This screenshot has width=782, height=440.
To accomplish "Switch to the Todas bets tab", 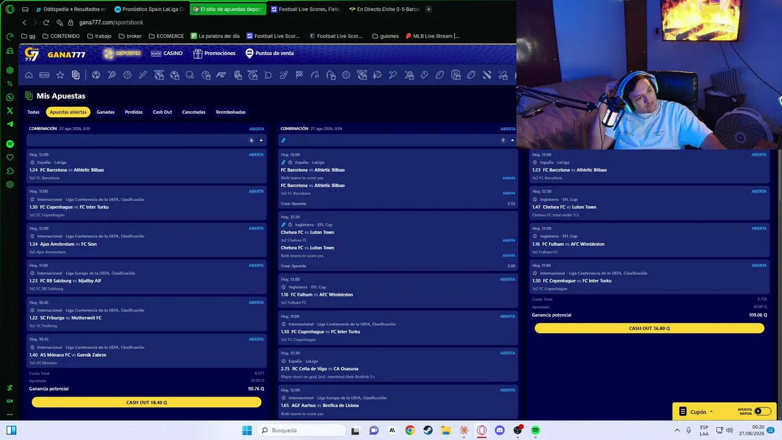I will (33, 112).
